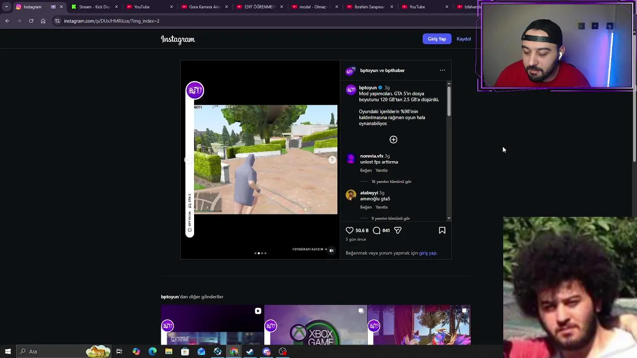Click the comments panel scrollbar thumb
637x358 pixels.
449,101
